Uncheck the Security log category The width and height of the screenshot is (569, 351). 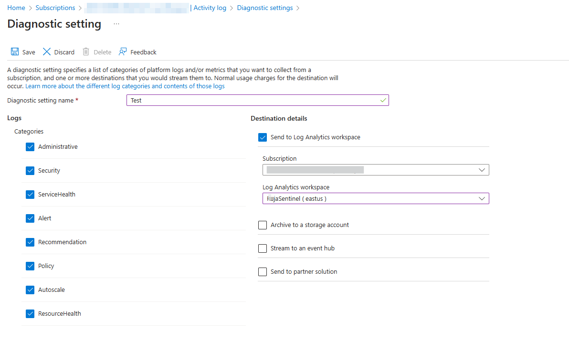(x=30, y=171)
